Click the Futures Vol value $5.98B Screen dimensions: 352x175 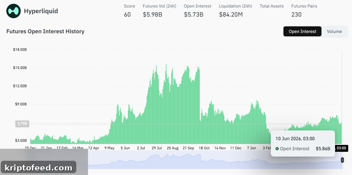coord(152,15)
